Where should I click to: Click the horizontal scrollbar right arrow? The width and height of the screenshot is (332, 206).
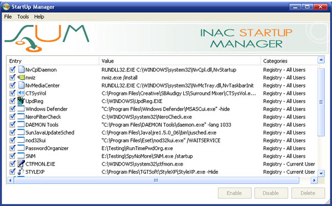(x=314, y=181)
